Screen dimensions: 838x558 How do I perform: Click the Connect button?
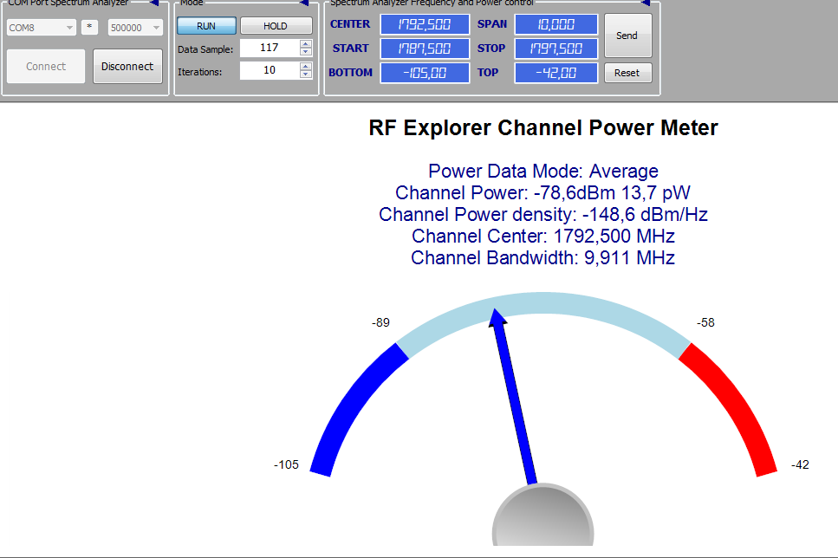(46, 66)
